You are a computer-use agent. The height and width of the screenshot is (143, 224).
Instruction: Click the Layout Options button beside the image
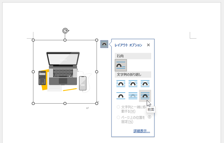click(104, 44)
